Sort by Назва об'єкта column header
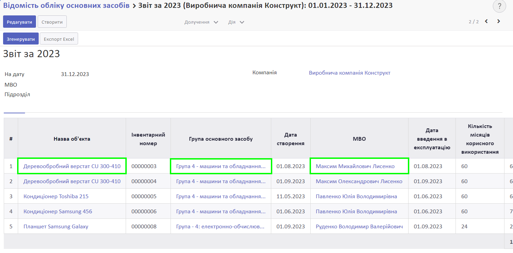The height and width of the screenshot is (253, 513). [72, 139]
